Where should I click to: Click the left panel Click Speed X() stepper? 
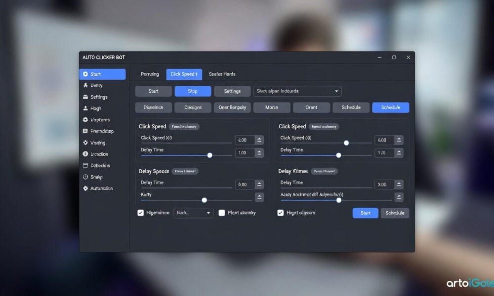tap(259, 140)
